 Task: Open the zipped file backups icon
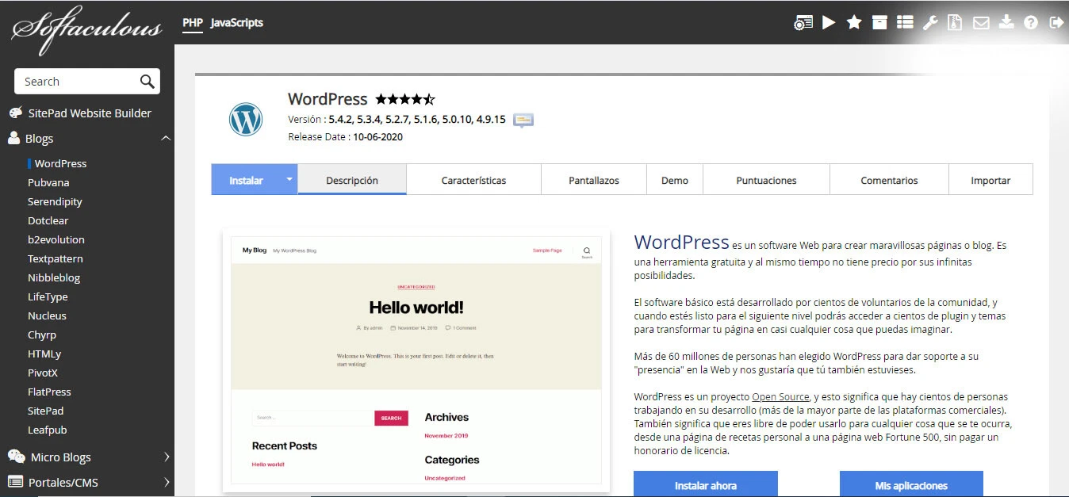click(955, 22)
